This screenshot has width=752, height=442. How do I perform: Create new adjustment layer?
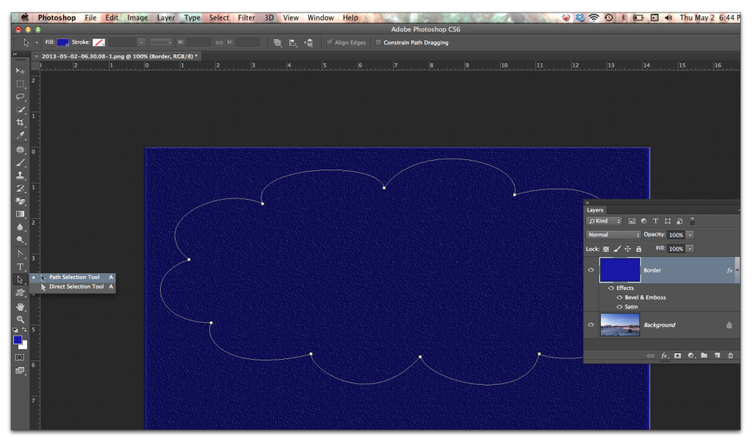(690, 355)
